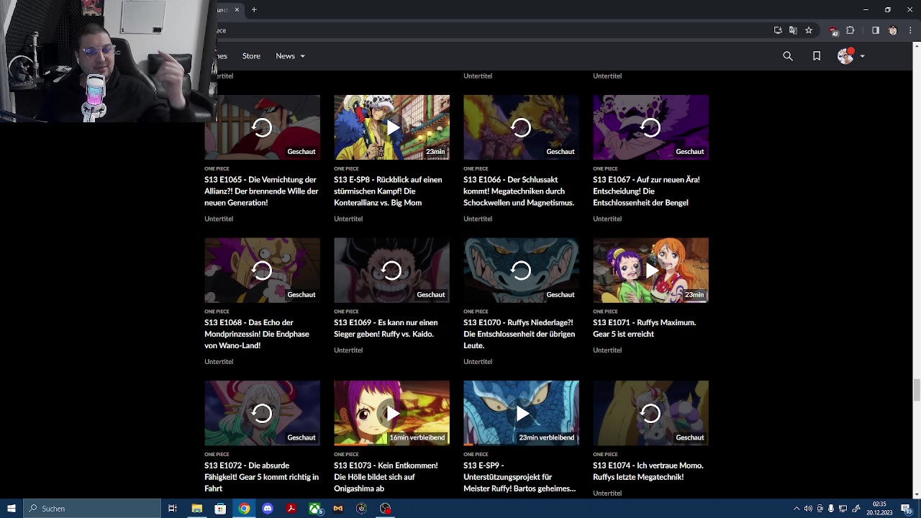Open Microsoft Store from the taskbar
Screen dimensions: 921x518
pos(220,509)
